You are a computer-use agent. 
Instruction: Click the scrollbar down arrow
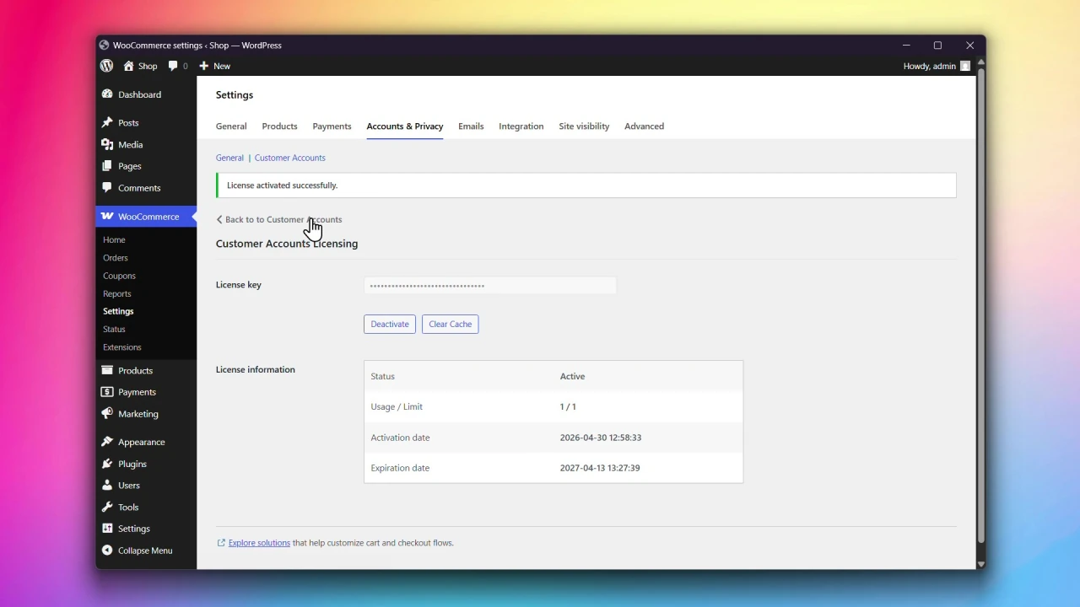(980, 564)
